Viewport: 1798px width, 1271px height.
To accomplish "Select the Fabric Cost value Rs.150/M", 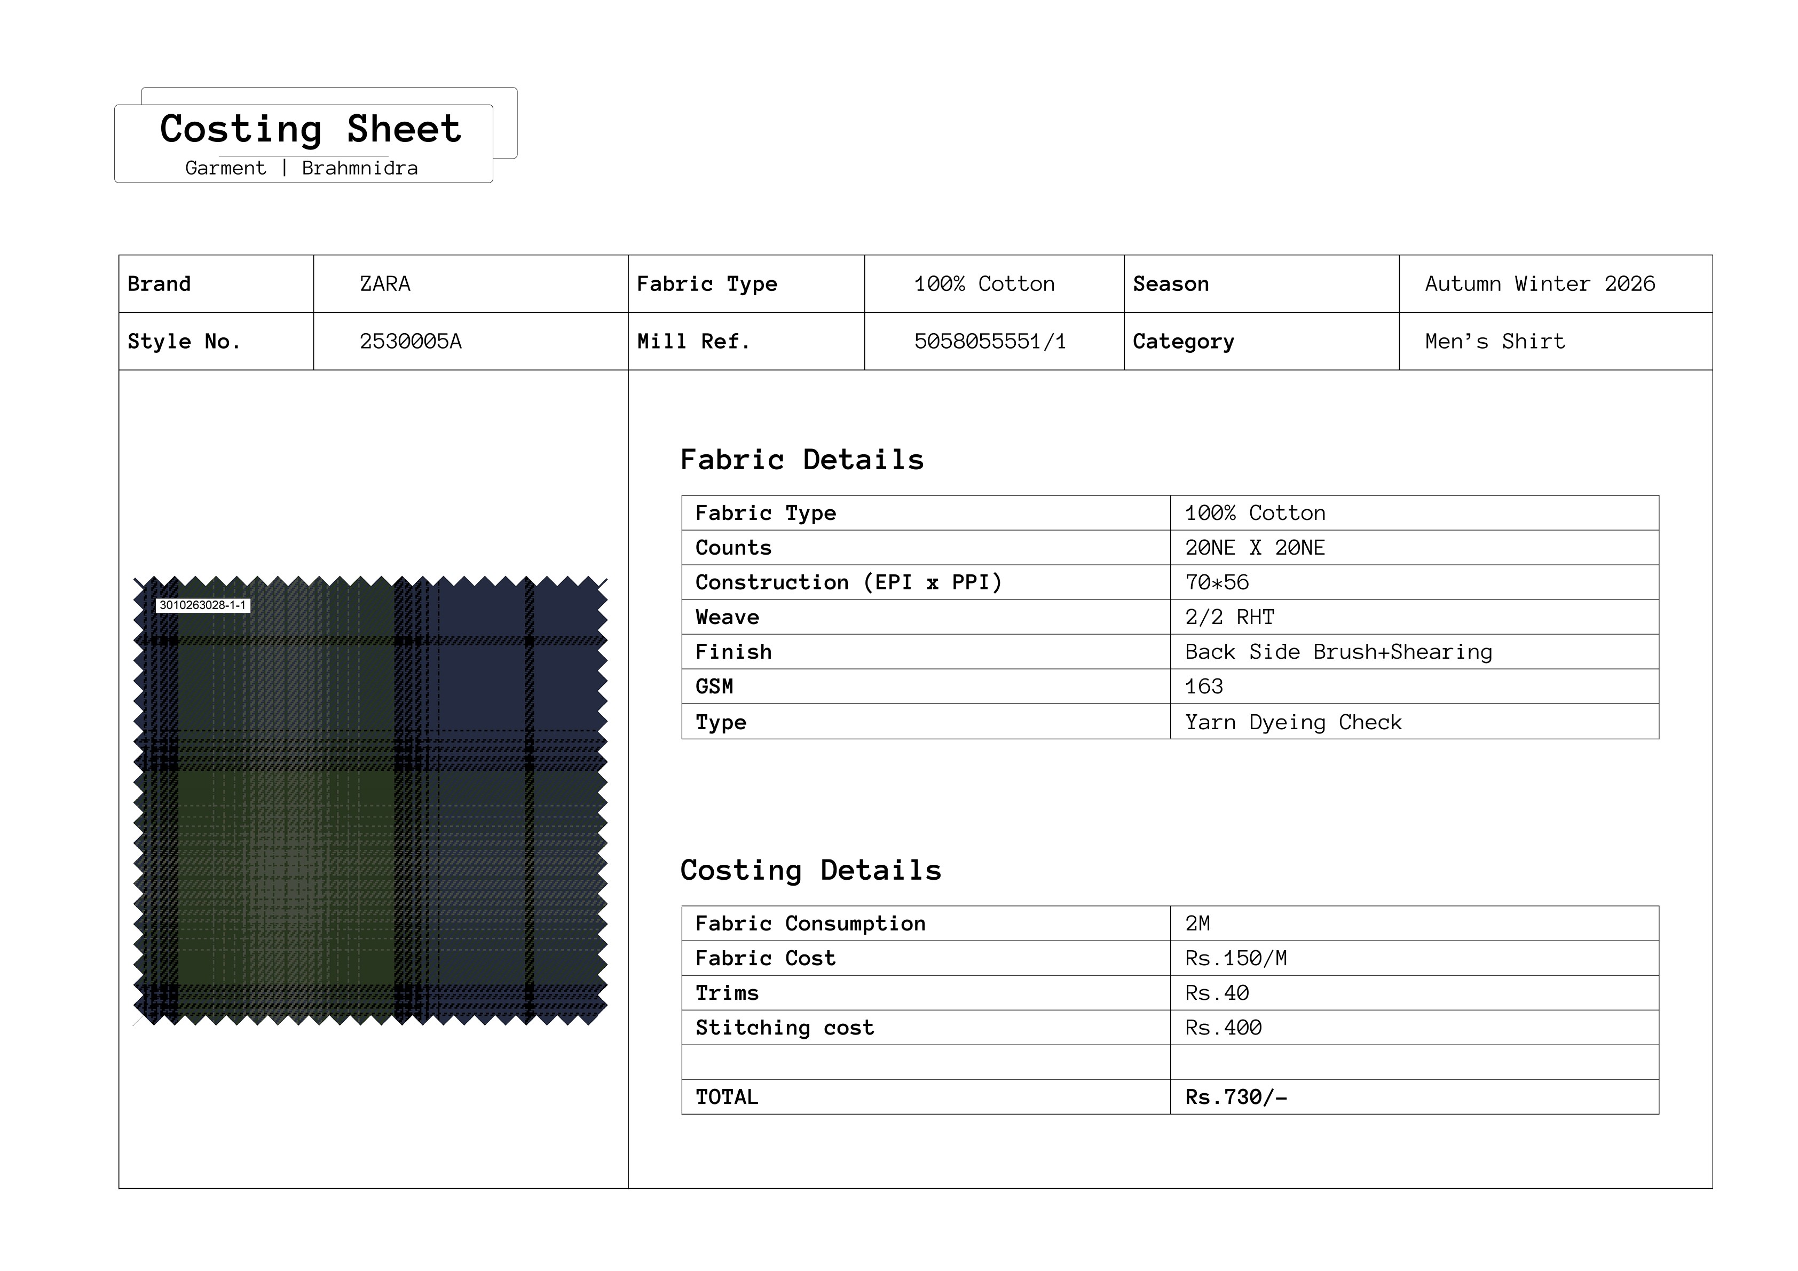I will pyautogui.click(x=1235, y=959).
